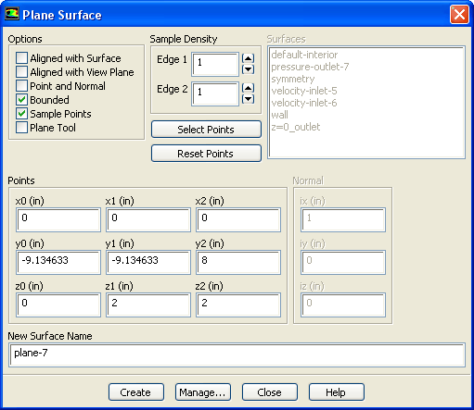The image size is (474, 410).
Task: Click the z1 (in) coordinate field
Action: (148, 304)
